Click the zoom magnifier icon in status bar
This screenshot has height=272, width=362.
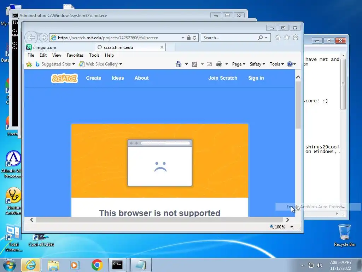(272, 227)
